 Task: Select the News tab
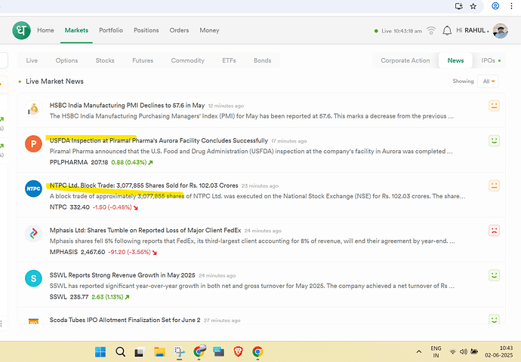pos(455,60)
